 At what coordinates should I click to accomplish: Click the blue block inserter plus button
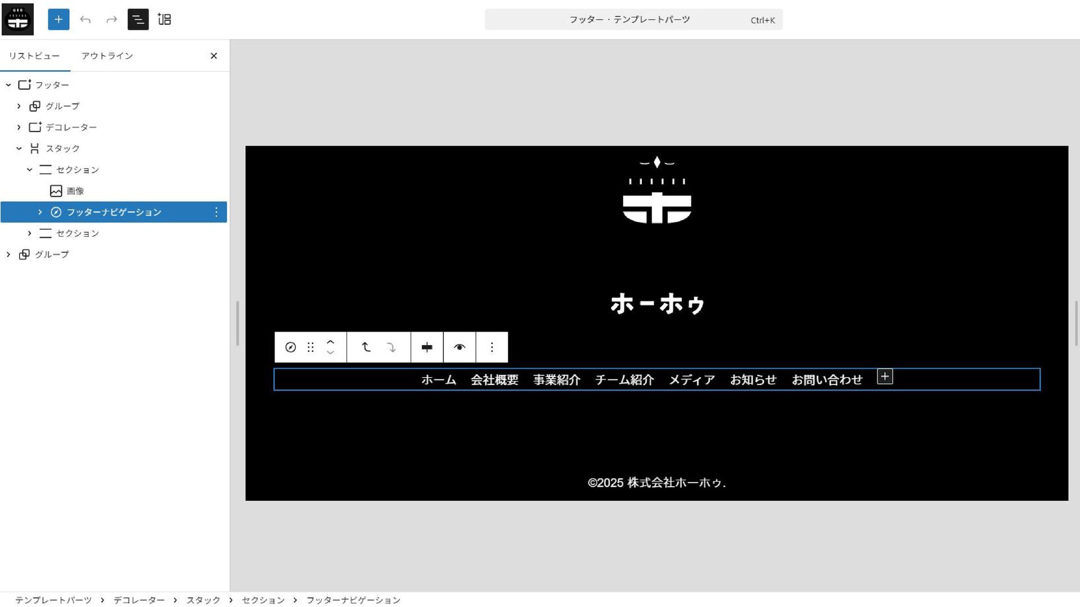(x=58, y=20)
